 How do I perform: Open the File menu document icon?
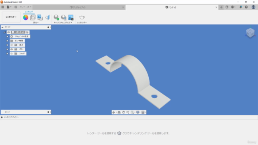pyautogui.click(x=8, y=7)
